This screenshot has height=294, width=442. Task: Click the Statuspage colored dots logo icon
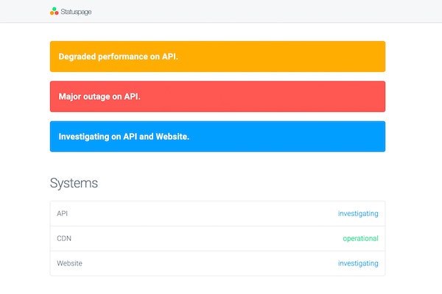tap(54, 11)
